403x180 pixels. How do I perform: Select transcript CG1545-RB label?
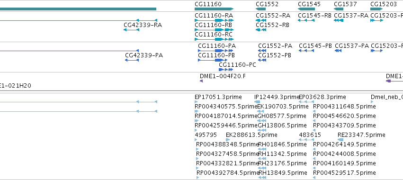click(314, 16)
